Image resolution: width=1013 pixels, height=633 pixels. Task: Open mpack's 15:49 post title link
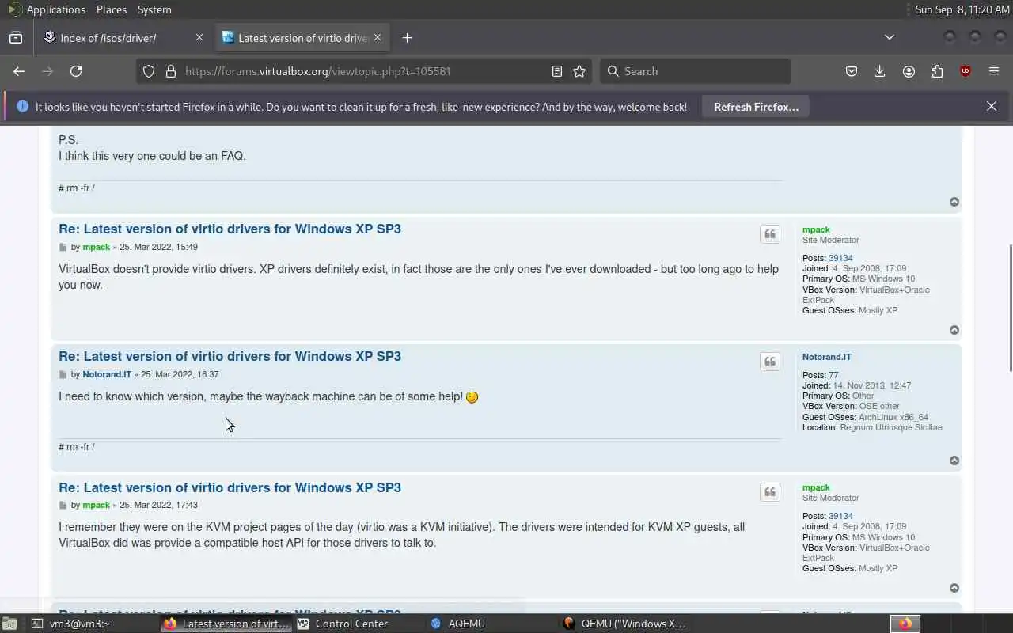tap(230, 229)
